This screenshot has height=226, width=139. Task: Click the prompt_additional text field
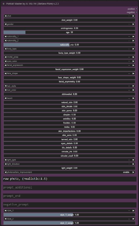pyautogui.click(x=70, y=188)
